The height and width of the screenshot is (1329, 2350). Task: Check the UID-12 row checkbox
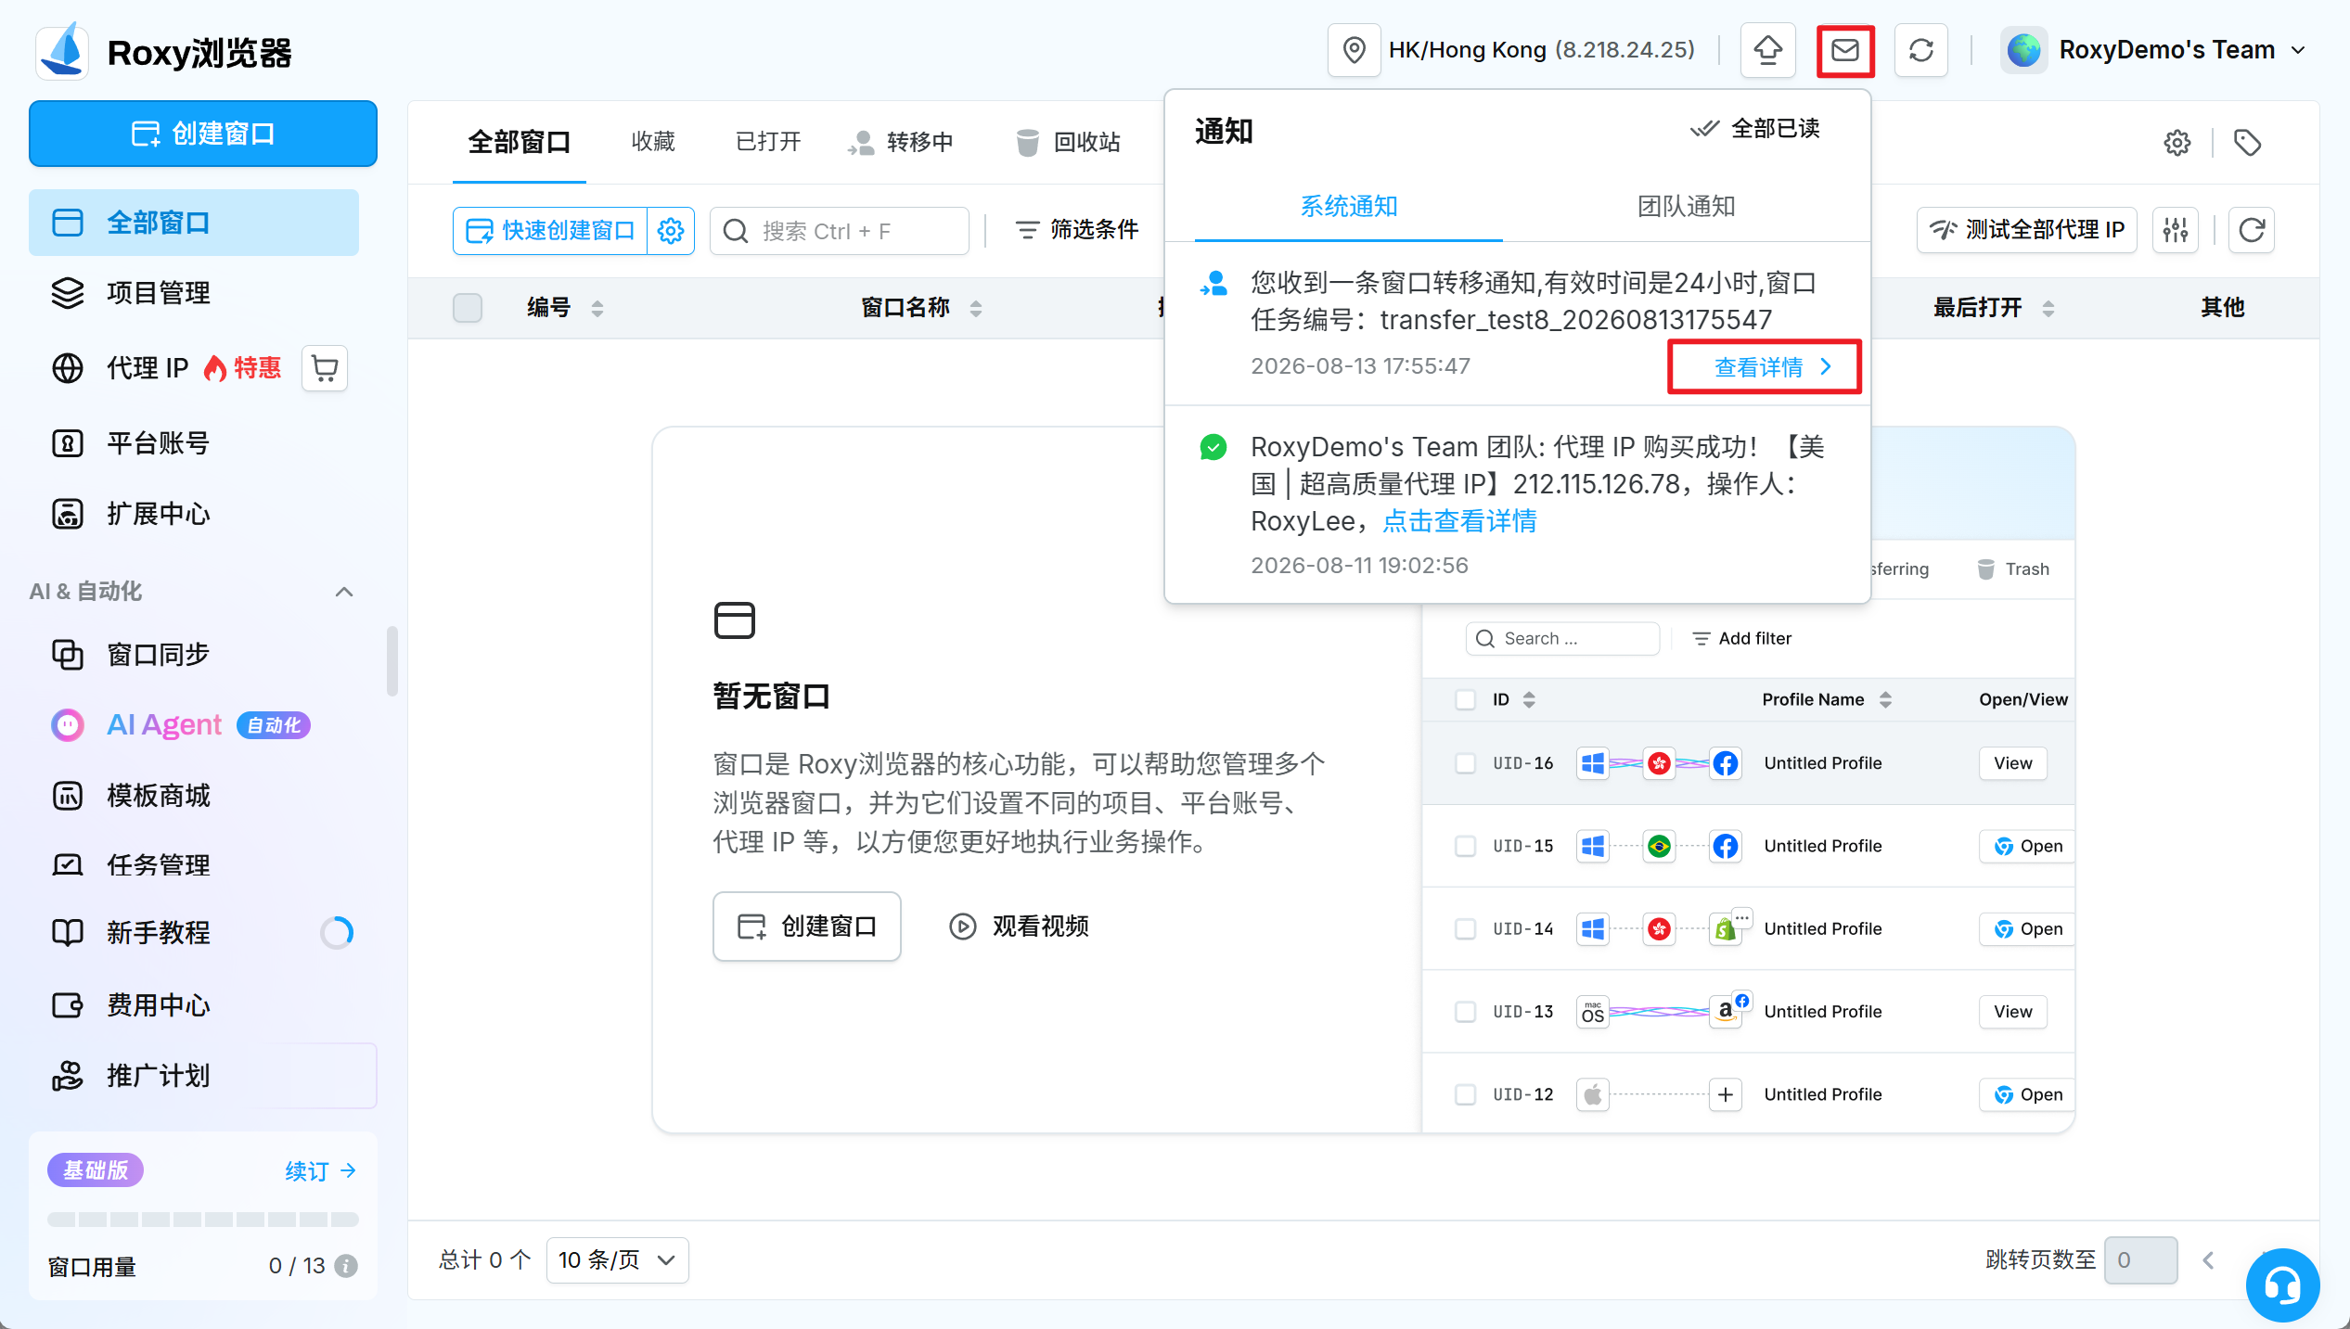pyautogui.click(x=1465, y=1094)
